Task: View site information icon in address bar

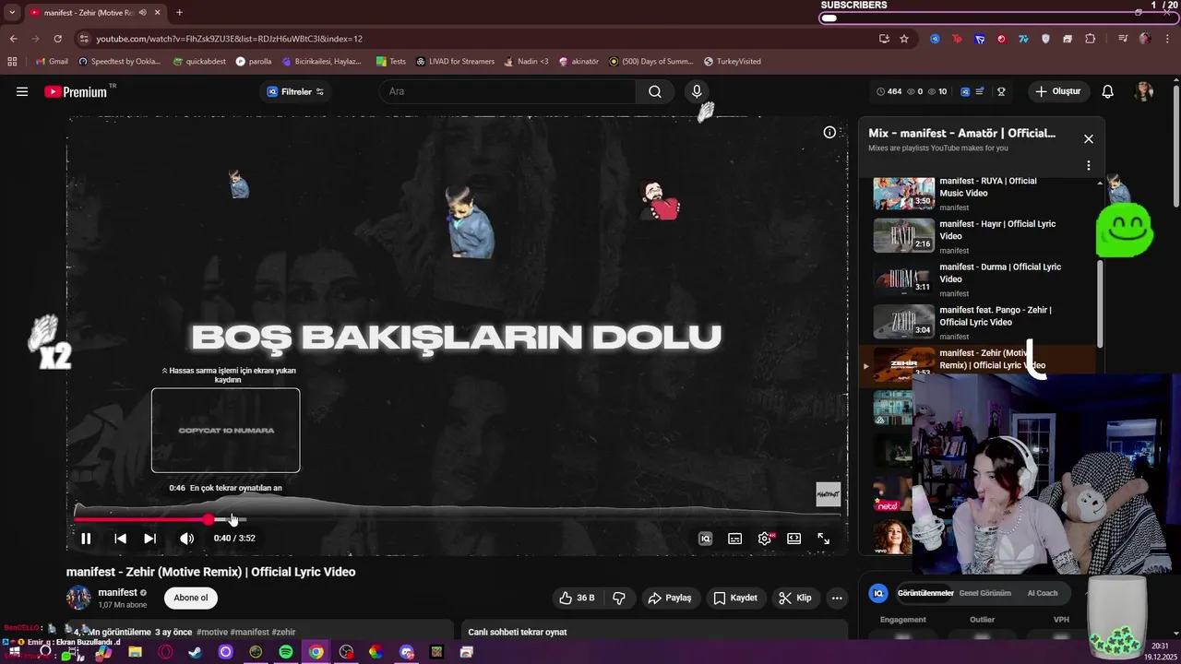Action: [84, 39]
